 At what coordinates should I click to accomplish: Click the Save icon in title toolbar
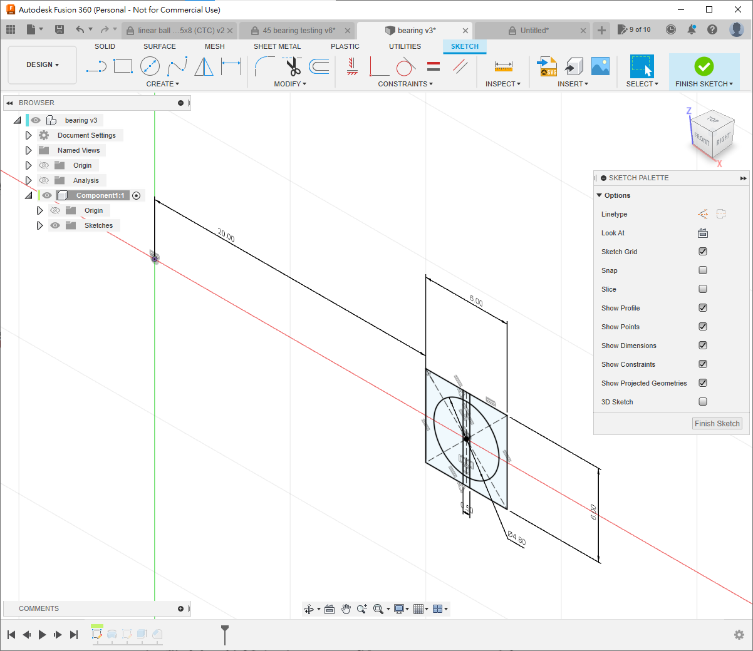(x=60, y=29)
